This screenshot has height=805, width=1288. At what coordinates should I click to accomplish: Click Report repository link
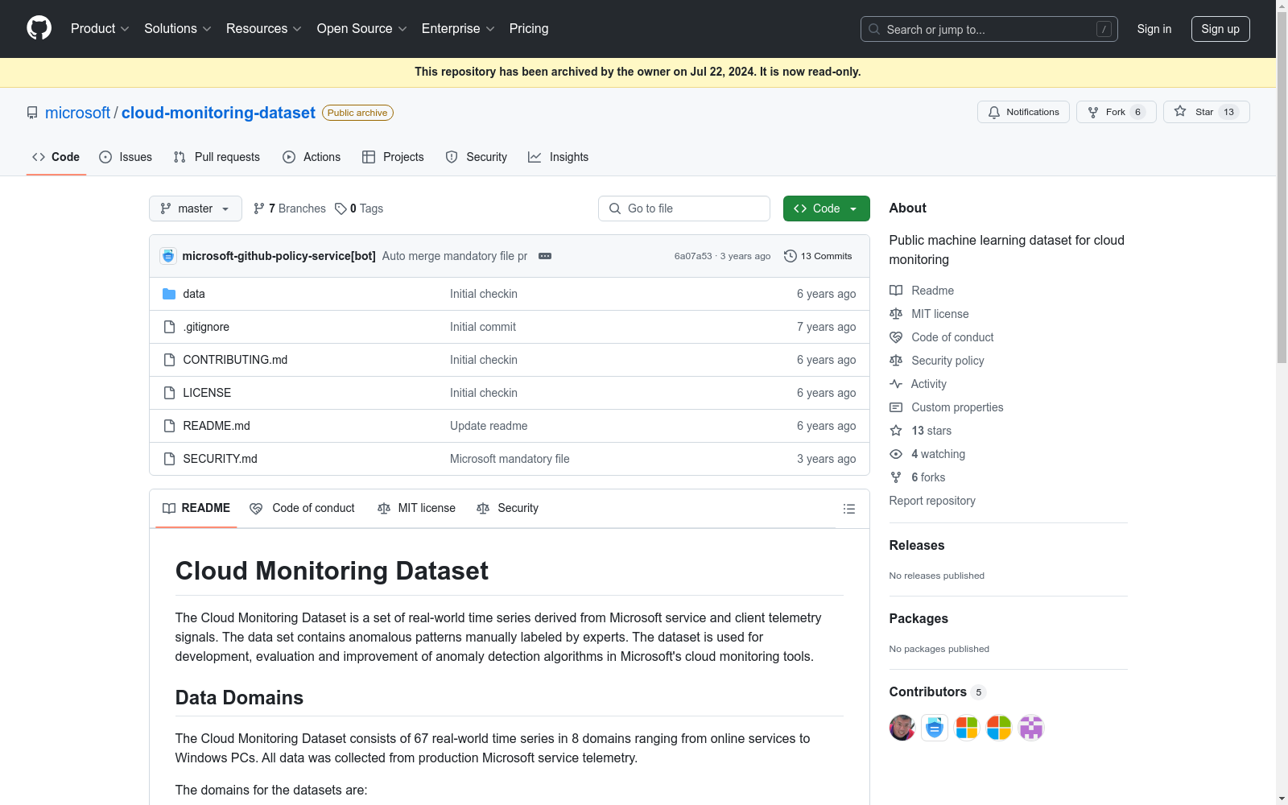[x=932, y=501]
